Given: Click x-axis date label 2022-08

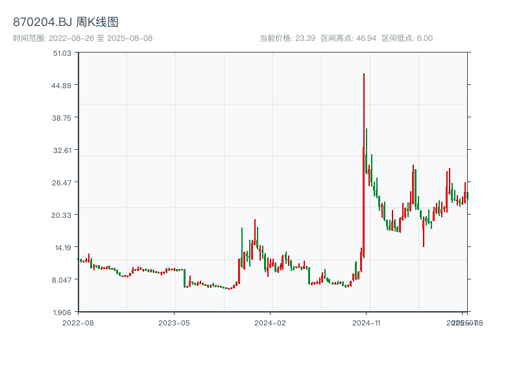Looking at the screenshot, I should coord(78,323).
